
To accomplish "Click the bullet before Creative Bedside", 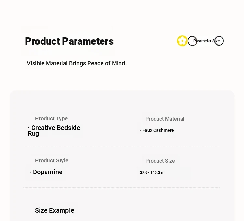I will pyautogui.click(x=29, y=128).
